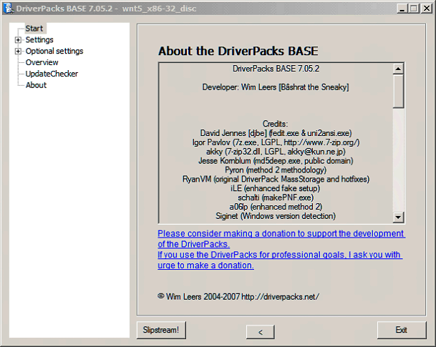
Task: Open the Overview page in the sidebar
Action: pos(42,62)
